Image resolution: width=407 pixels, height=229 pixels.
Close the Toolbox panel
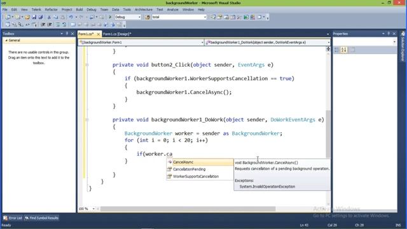point(72,34)
